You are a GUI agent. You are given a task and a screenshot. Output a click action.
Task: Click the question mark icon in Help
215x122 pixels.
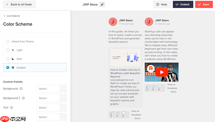point(158,4)
